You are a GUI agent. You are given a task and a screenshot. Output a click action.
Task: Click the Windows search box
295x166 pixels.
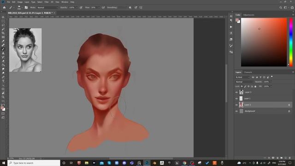tap(34, 163)
